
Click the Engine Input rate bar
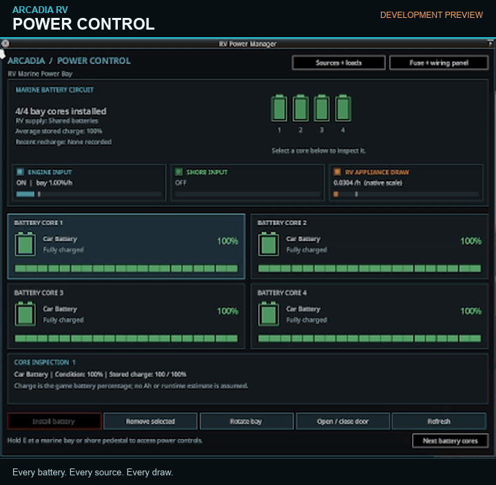[x=89, y=194]
